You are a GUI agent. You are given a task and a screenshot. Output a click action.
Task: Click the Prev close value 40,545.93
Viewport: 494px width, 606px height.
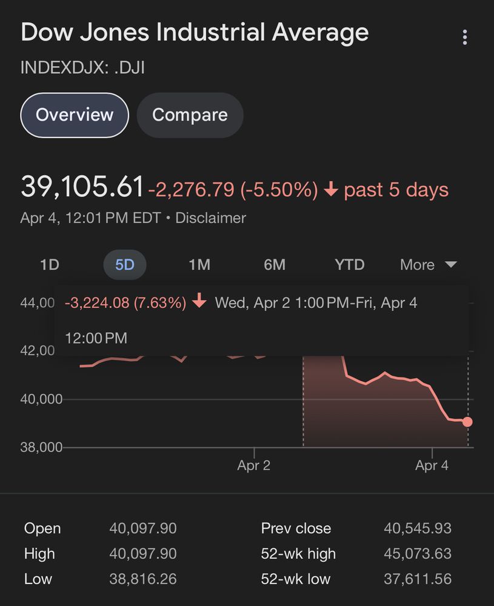pyautogui.click(x=417, y=528)
